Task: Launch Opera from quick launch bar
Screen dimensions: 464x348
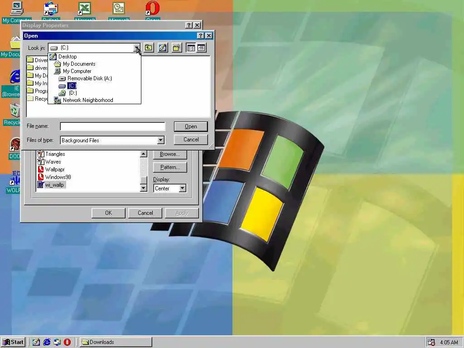Action: tap(68, 342)
